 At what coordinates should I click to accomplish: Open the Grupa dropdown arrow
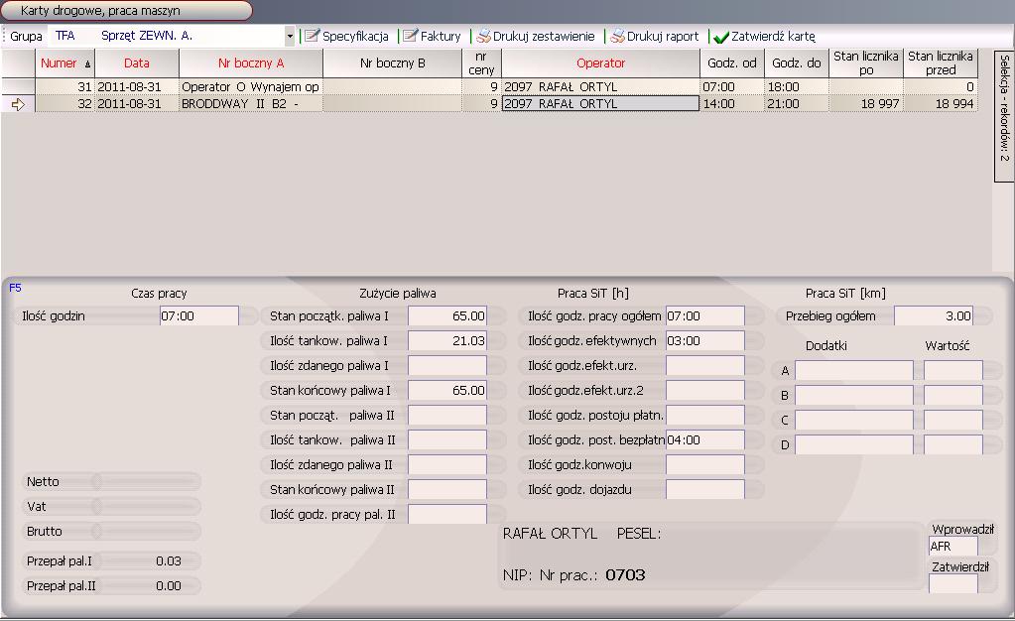290,37
